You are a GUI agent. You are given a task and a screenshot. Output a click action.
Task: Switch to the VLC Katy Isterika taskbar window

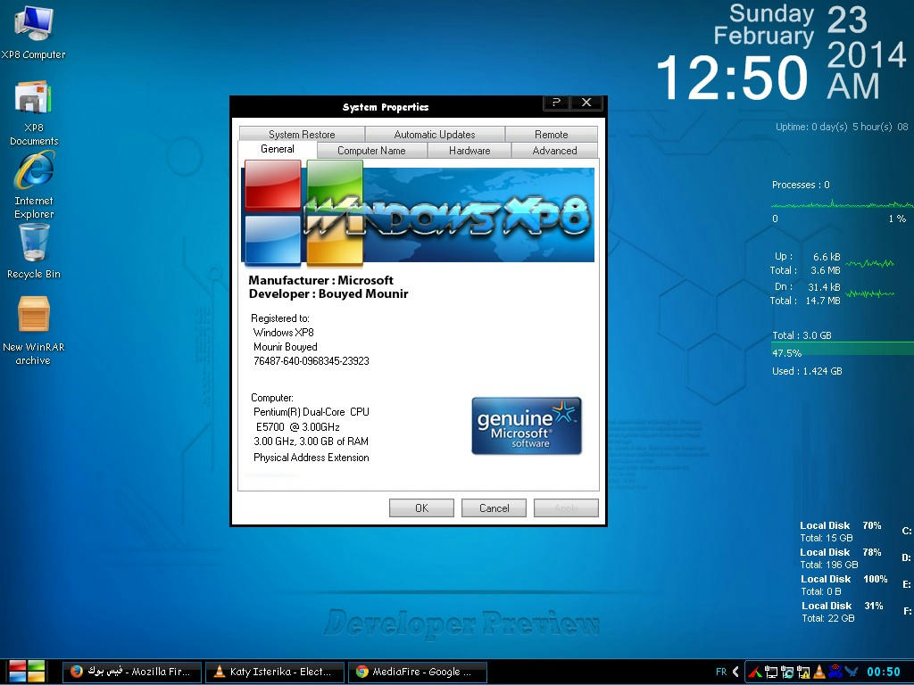[275, 672]
